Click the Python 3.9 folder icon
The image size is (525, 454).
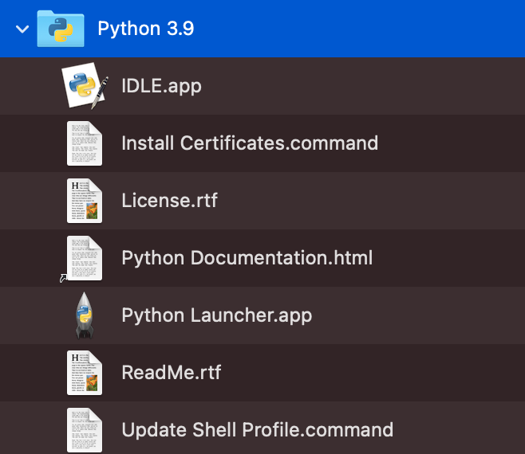coord(61,29)
